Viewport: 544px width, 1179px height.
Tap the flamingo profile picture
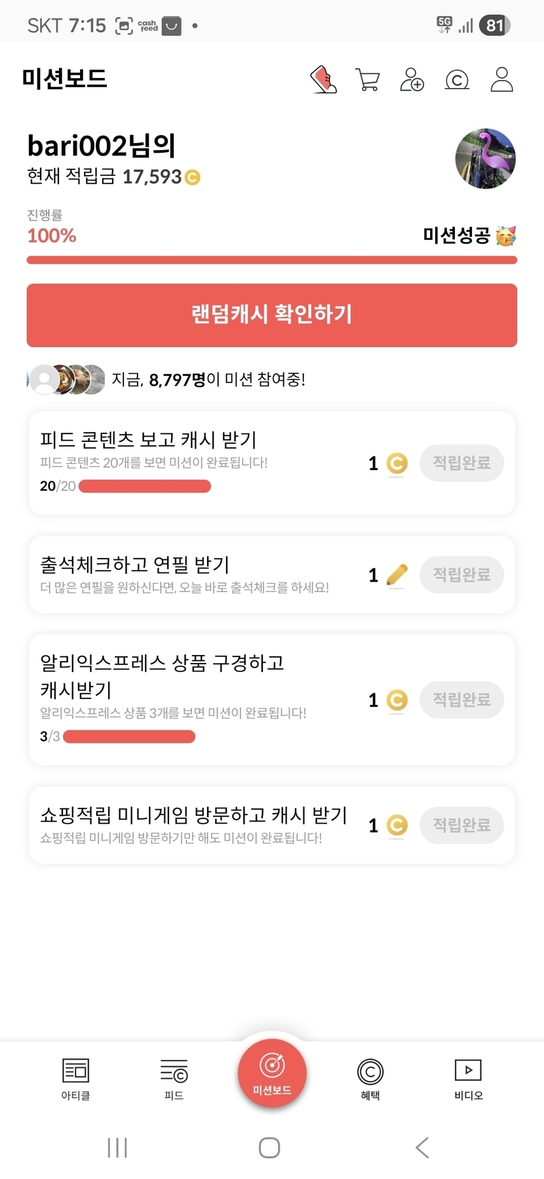pos(485,159)
